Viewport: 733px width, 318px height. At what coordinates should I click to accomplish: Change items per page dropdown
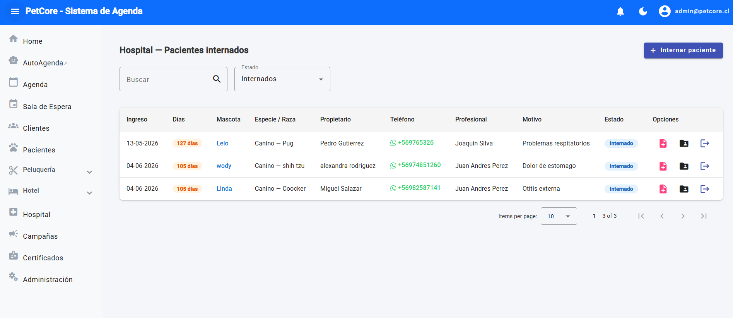tap(559, 216)
